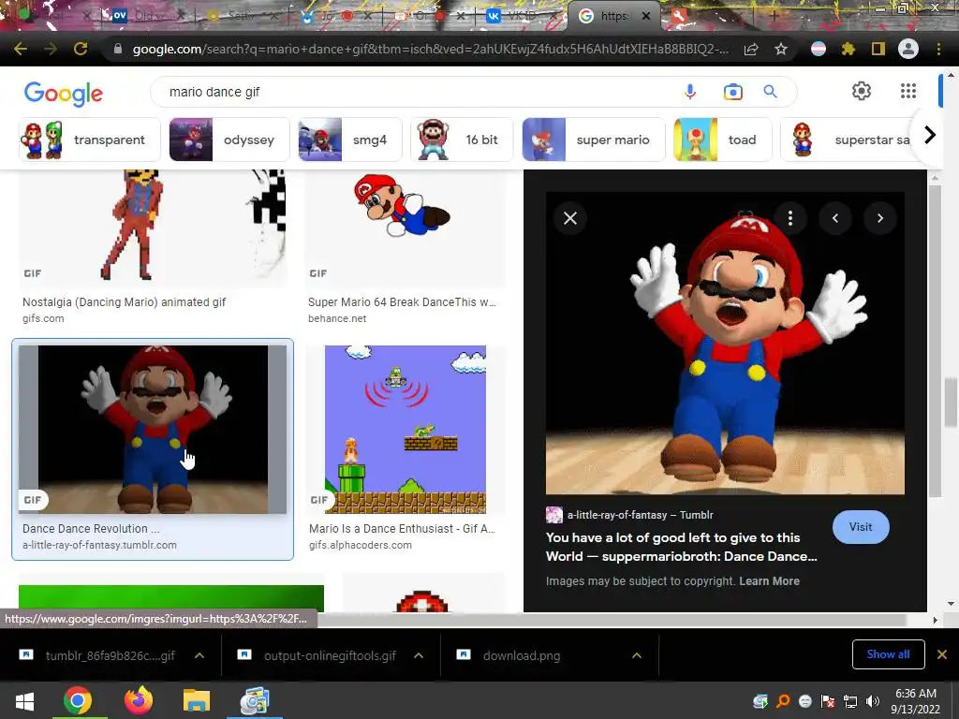
Task: Click the browser back arrow
Action: (21, 49)
